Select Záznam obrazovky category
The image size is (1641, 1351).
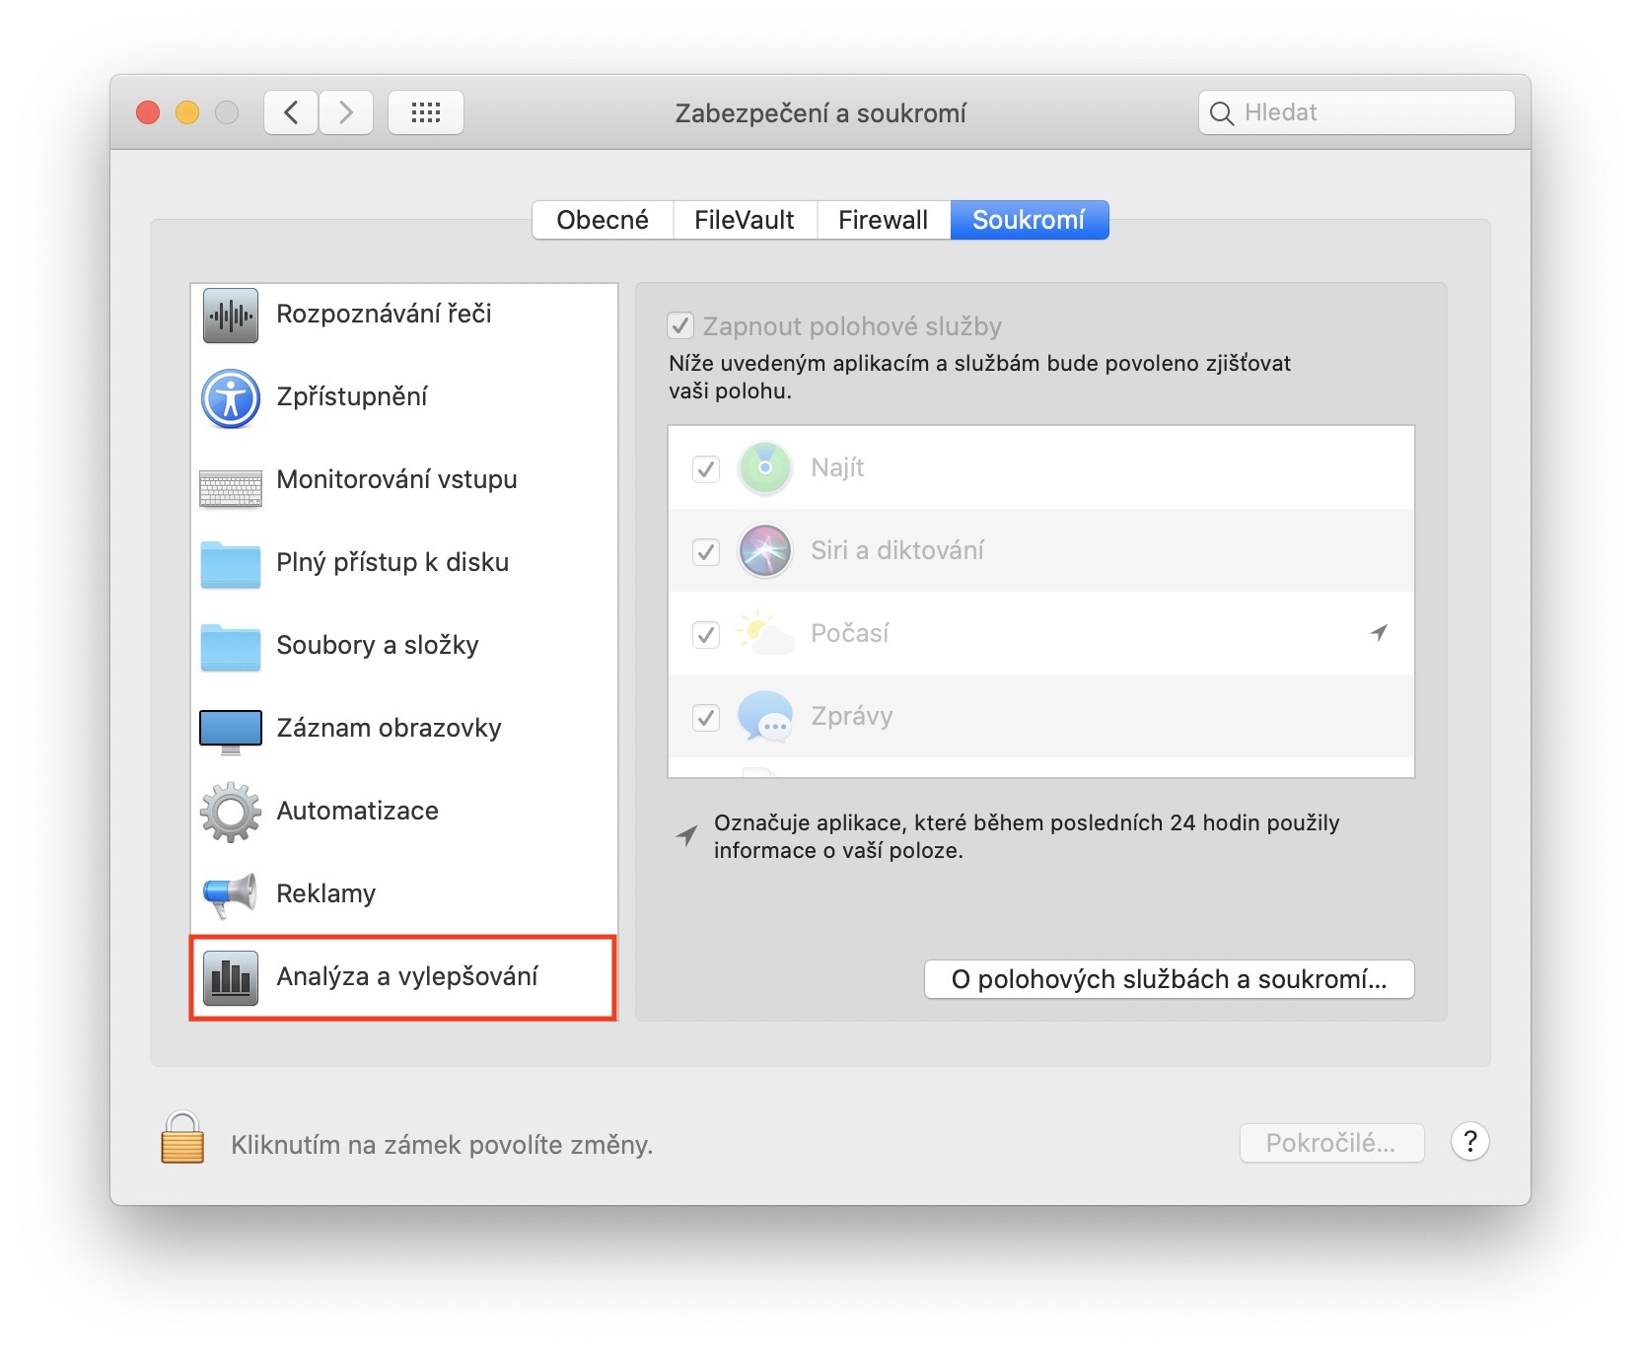coord(404,730)
